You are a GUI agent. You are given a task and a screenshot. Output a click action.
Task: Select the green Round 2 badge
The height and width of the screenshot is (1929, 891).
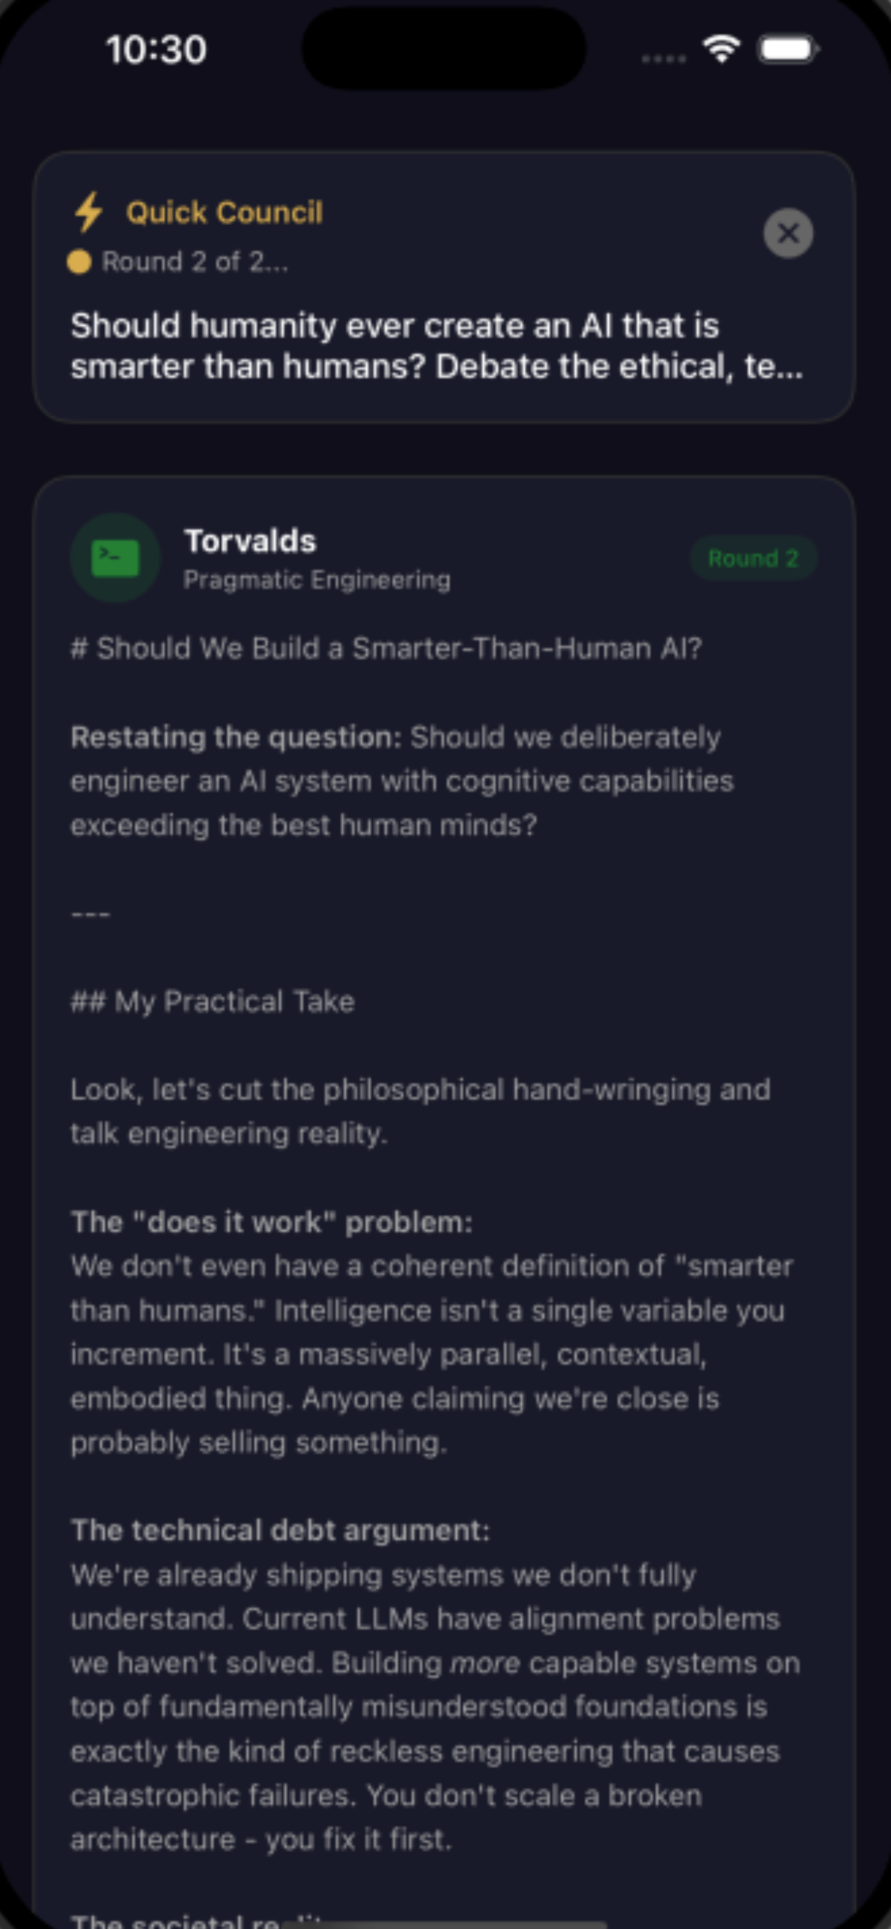(753, 558)
